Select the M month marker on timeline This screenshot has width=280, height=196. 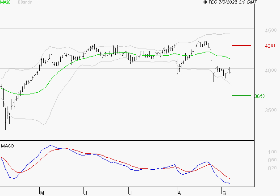tap(42, 192)
